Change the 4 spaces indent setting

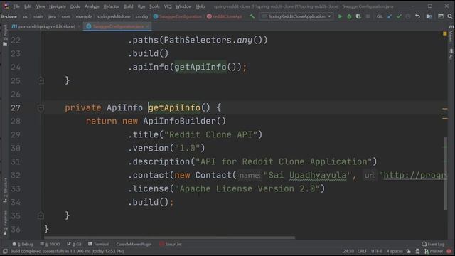395,251
